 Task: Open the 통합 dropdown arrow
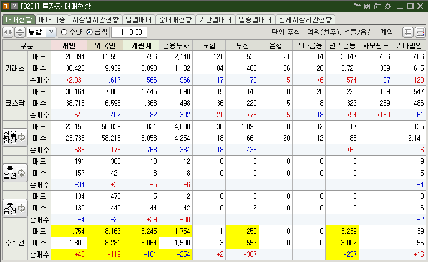[x=51, y=32]
